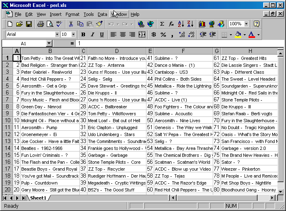Toggle Italic formatting

pos(92,34)
